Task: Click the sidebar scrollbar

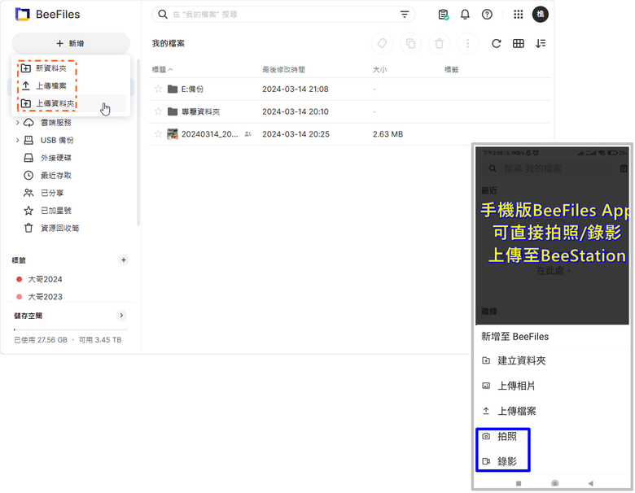Action: (x=138, y=142)
